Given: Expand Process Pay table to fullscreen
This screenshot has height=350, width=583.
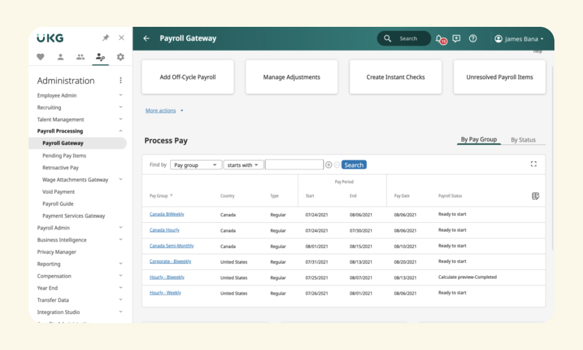Looking at the screenshot, I should 533,164.
